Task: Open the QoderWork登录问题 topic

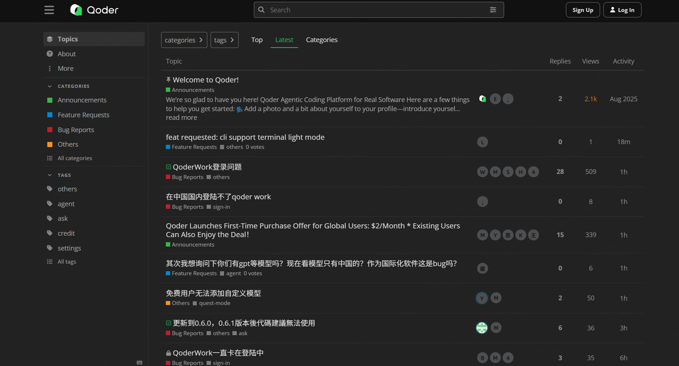Action: [x=207, y=167]
